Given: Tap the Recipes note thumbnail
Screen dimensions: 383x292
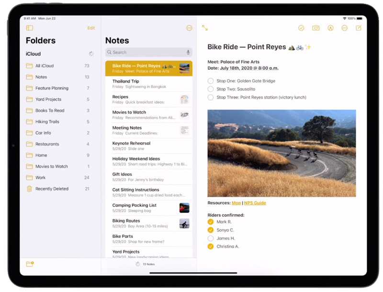Looking at the screenshot, I should 184,100.
